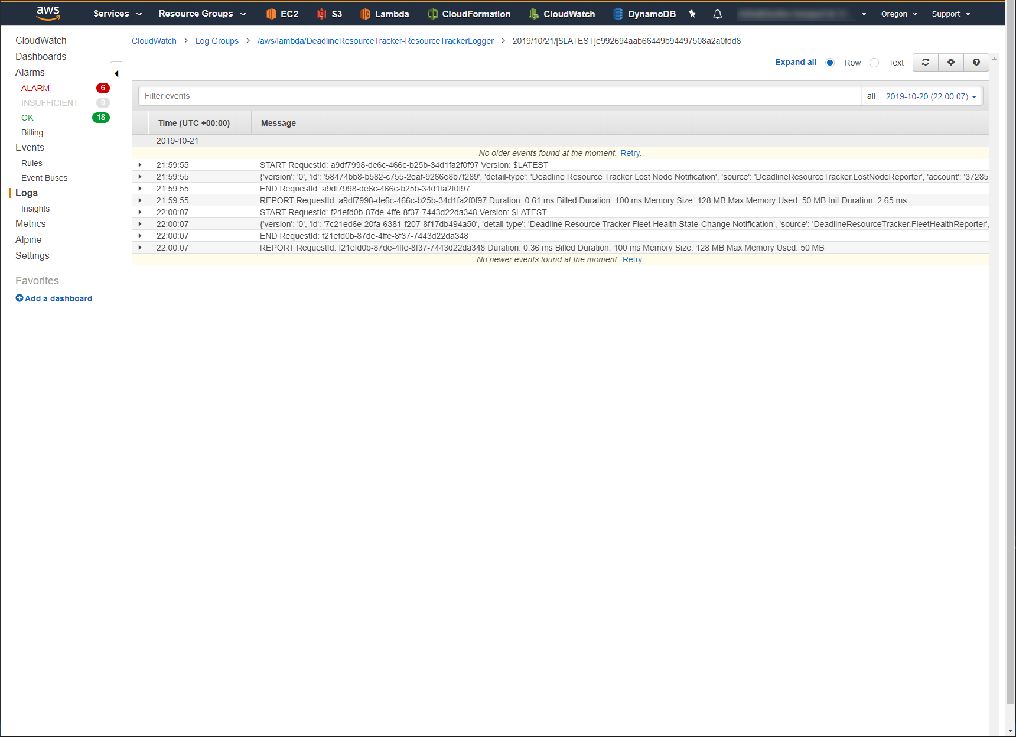The height and width of the screenshot is (737, 1016).
Task: Open the Services dropdown menu
Action: [118, 14]
